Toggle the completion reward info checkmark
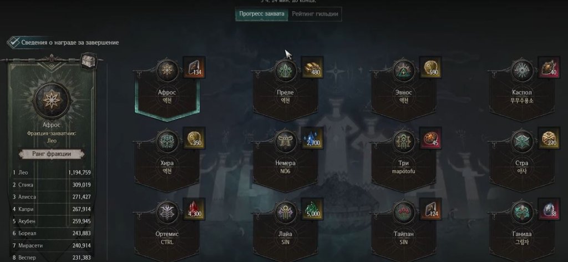The width and height of the screenshot is (568, 262). point(13,42)
